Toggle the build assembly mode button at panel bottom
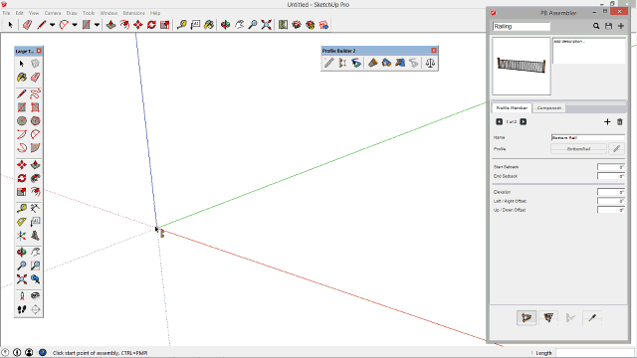637x358 pixels. coord(527,318)
